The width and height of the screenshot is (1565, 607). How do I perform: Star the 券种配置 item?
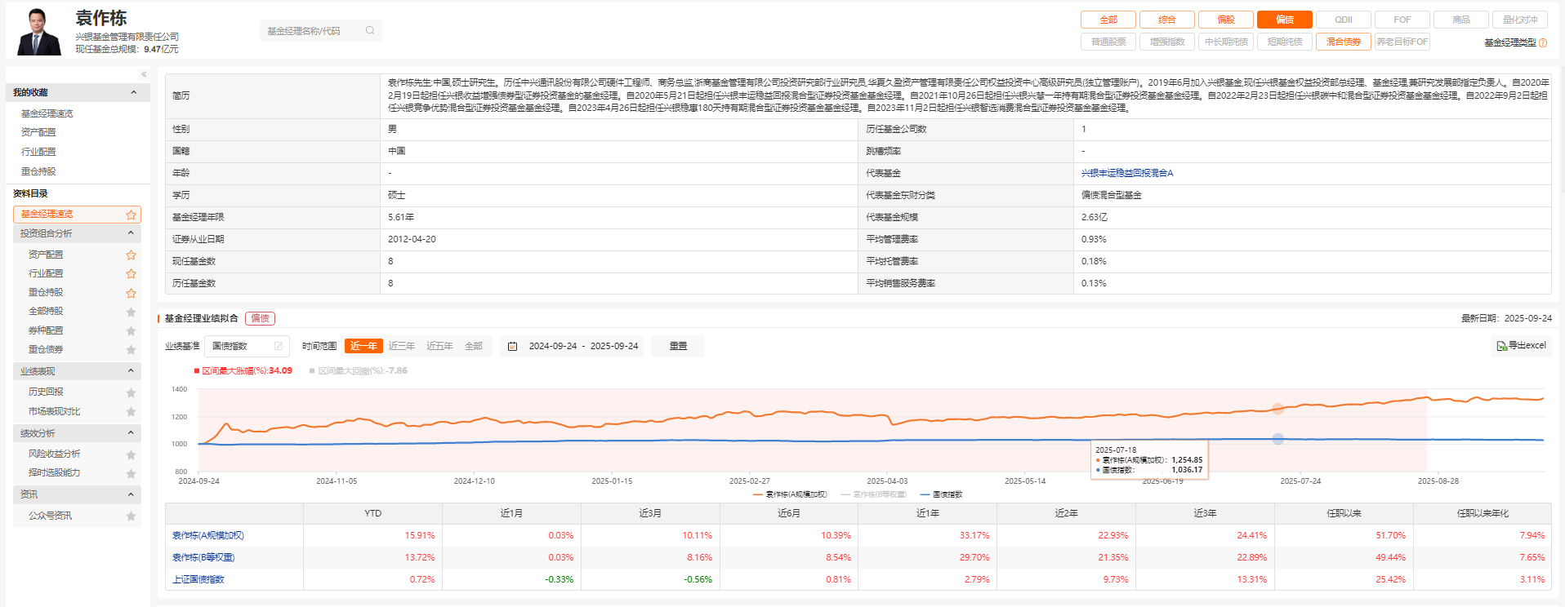131,330
